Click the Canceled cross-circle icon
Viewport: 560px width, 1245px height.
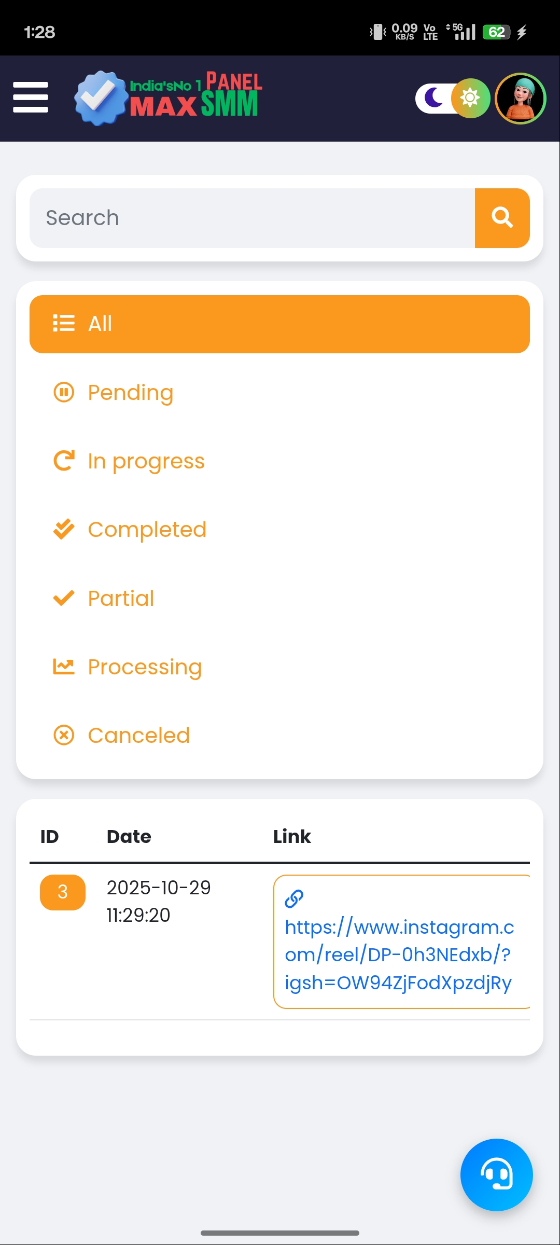63,736
